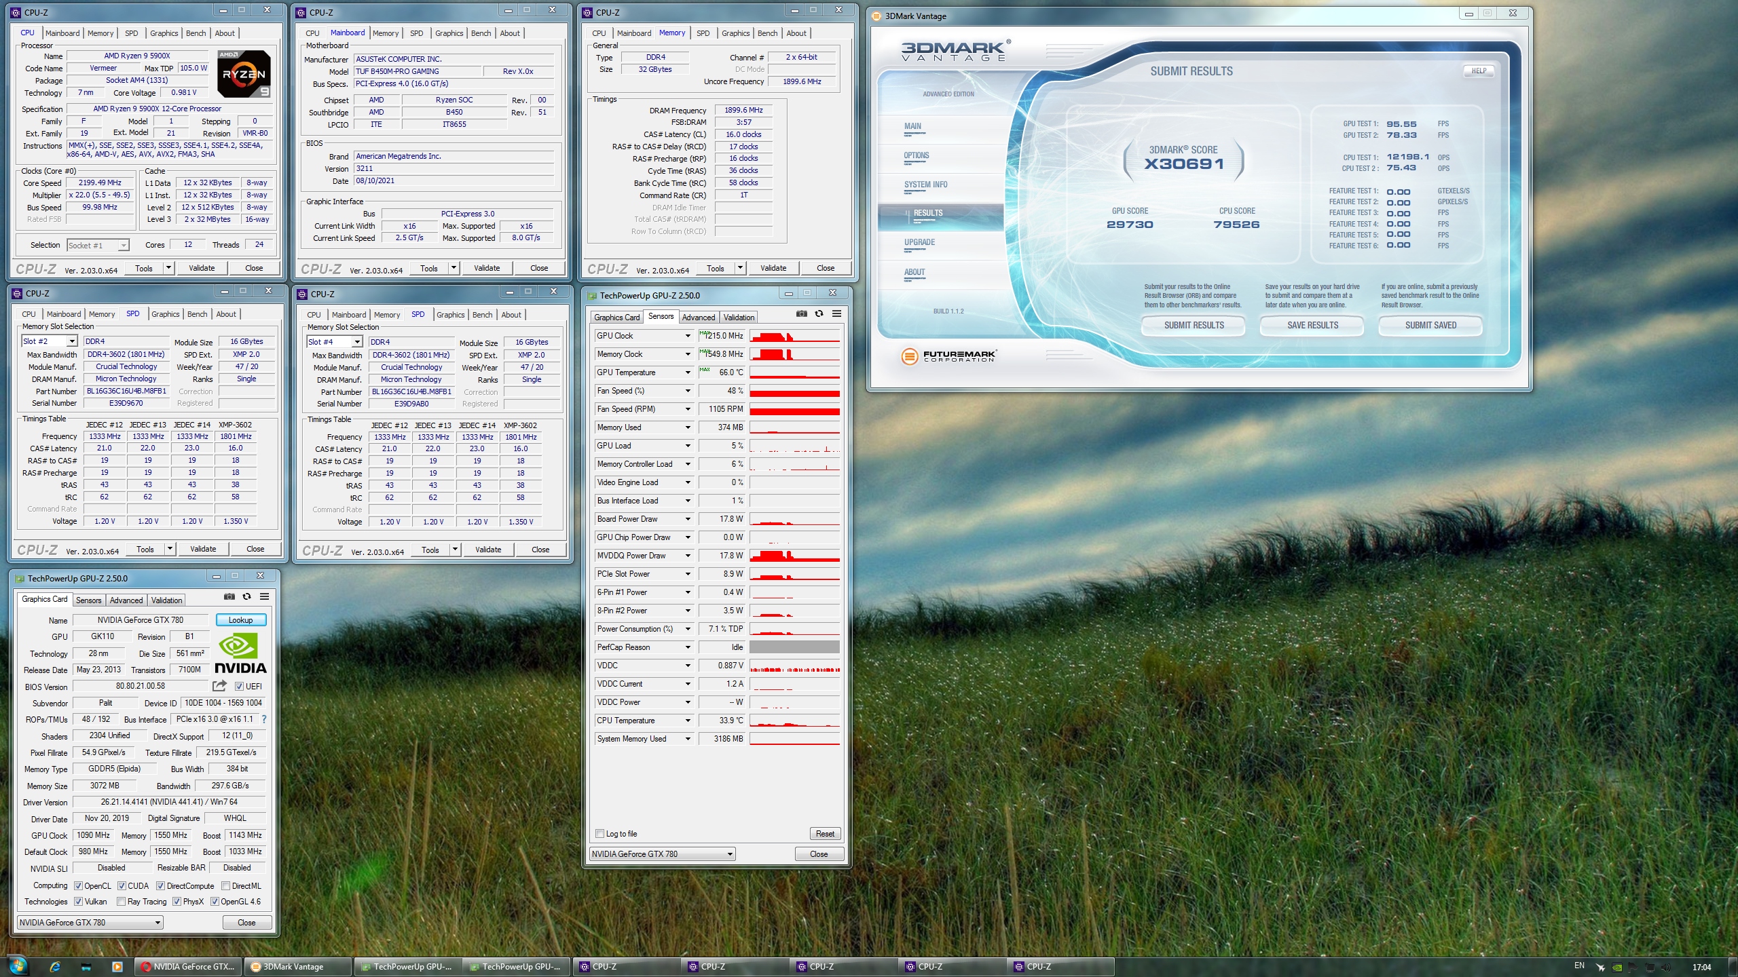Click the system clock showing 17:04
This screenshot has height=977, width=1738.
coord(1701,968)
